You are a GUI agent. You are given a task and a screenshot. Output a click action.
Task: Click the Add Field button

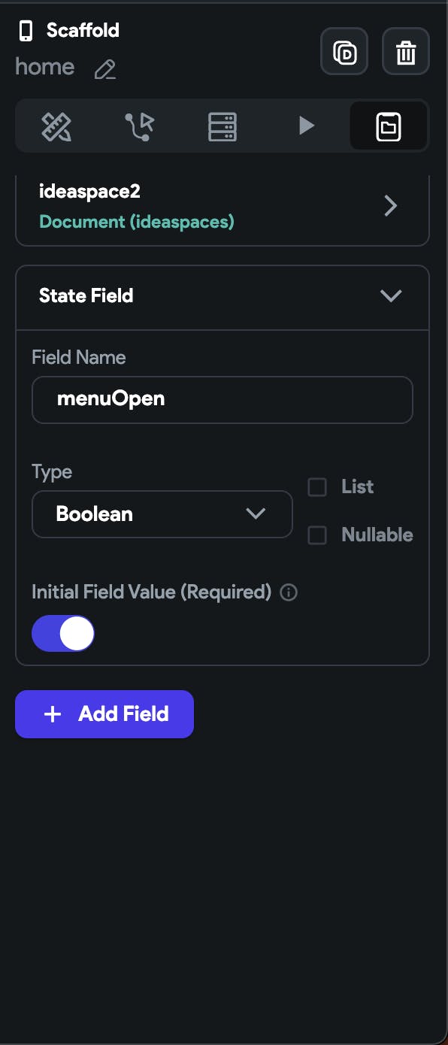[x=104, y=714]
